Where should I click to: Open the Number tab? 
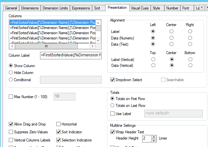coord(172,8)
